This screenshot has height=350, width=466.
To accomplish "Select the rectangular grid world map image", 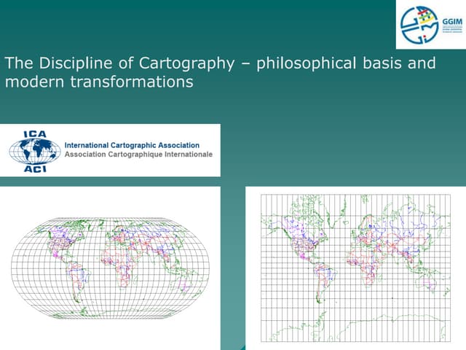I will [355, 268].
